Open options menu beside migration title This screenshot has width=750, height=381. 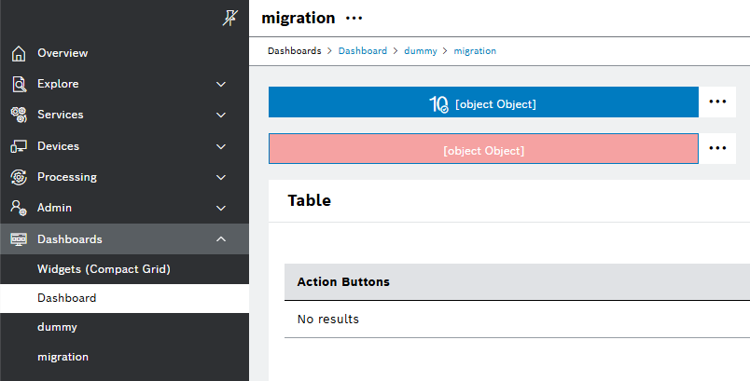[354, 18]
